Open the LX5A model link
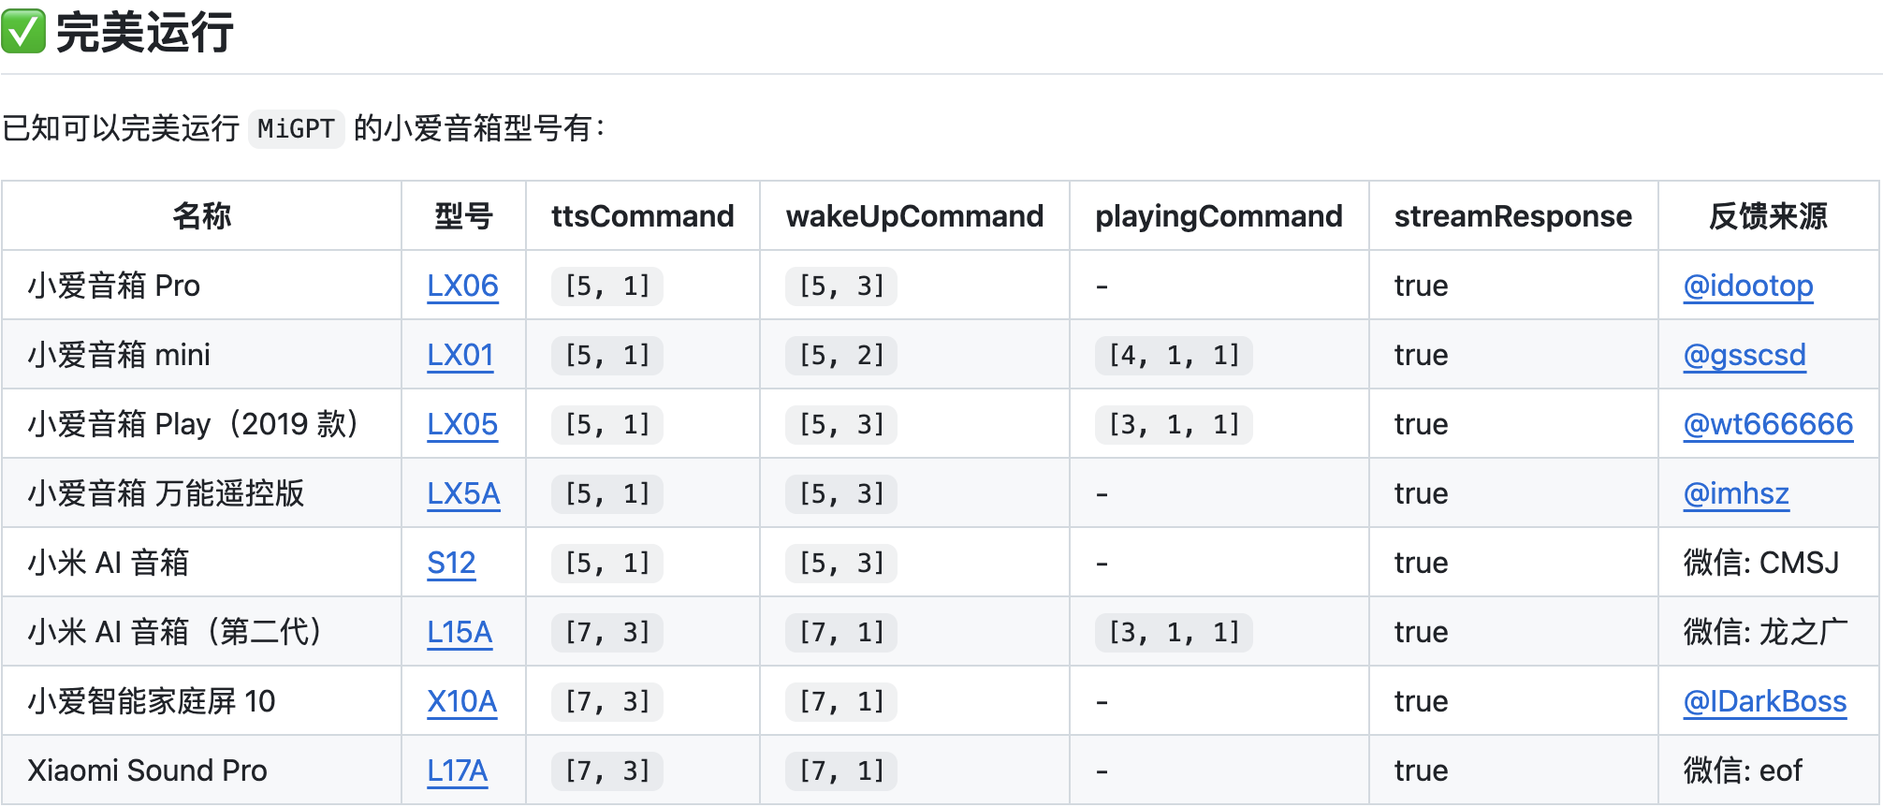 pyautogui.click(x=463, y=493)
